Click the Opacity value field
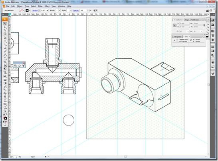Viewport: 218px width, 161px height. point(83,10)
